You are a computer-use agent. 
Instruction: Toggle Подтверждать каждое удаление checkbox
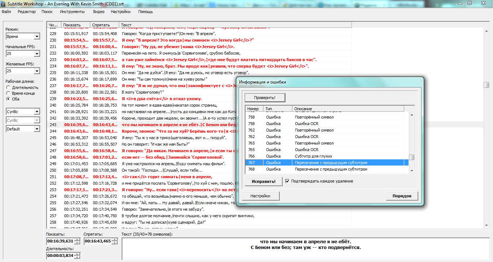click(x=287, y=181)
